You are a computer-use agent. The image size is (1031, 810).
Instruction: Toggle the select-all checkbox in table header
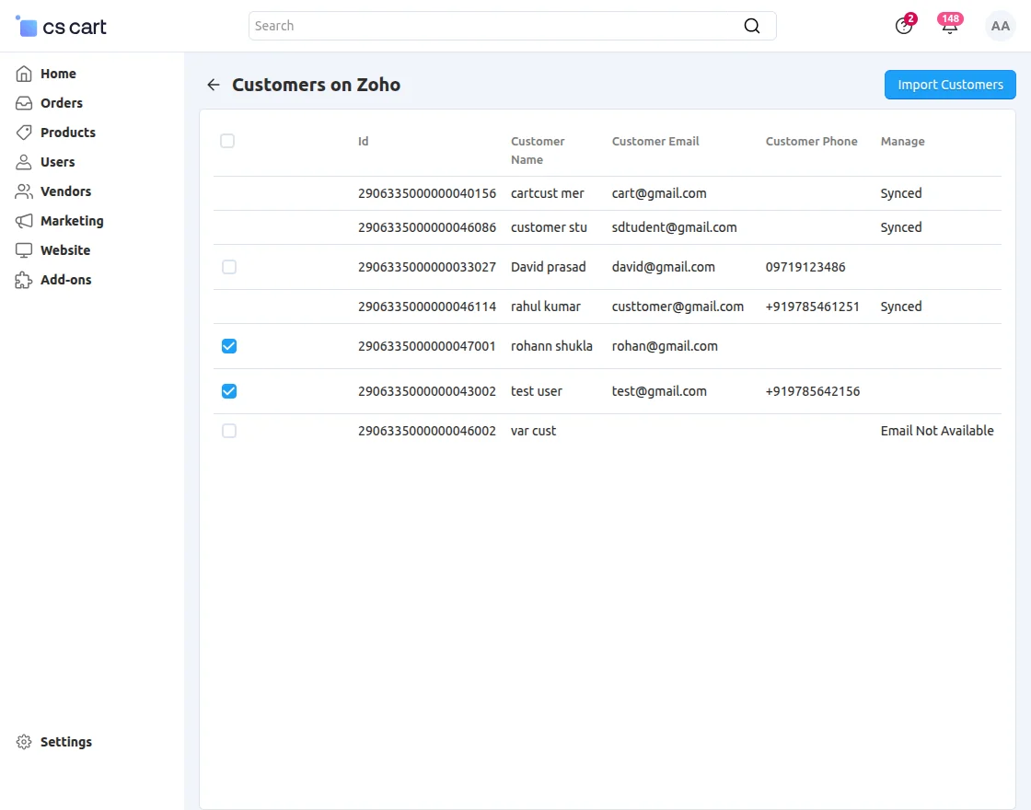[227, 141]
